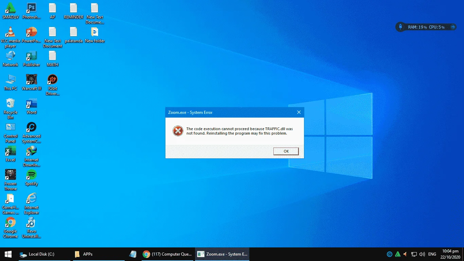Click the red error icon in dialog
The height and width of the screenshot is (261, 464).
[x=178, y=131]
